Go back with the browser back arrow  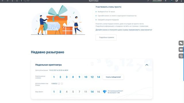coord(3,1)
